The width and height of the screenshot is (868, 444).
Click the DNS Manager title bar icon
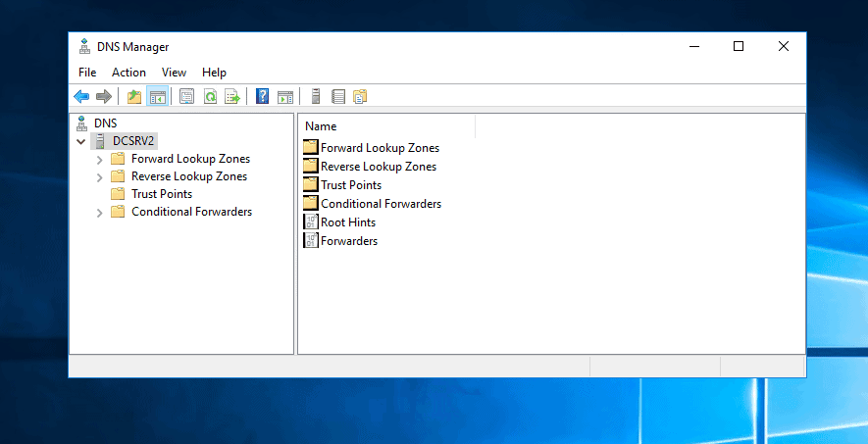point(84,46)
